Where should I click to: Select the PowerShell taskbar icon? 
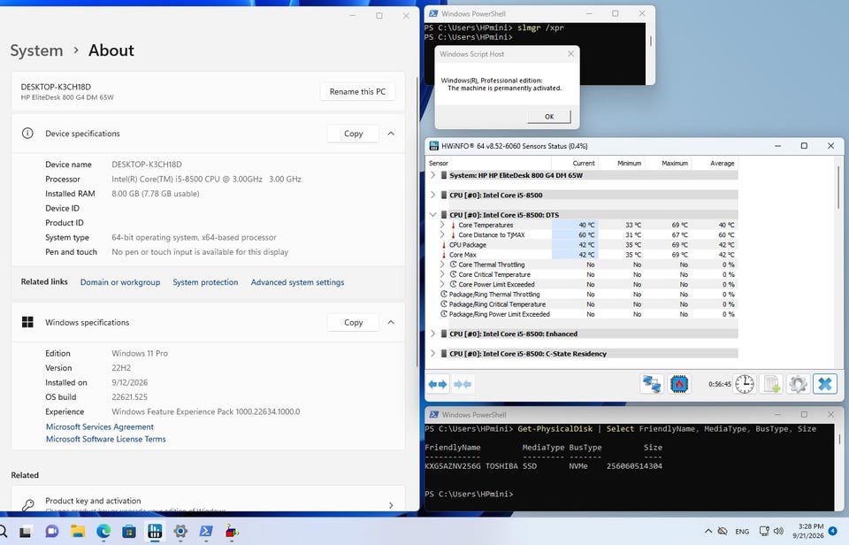click(x=206, y=532)
